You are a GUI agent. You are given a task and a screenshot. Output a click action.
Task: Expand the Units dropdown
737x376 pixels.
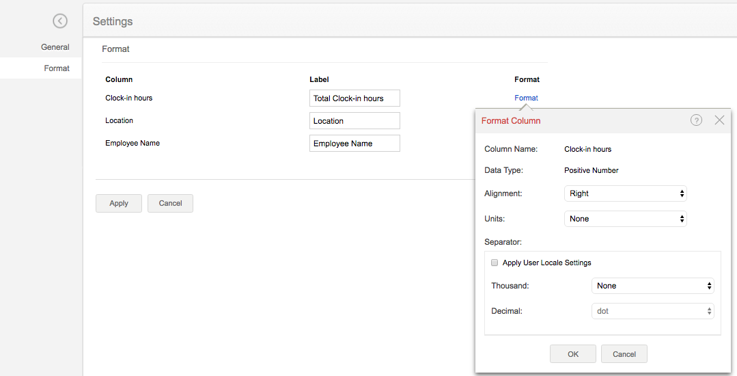(x=625, y=219)
